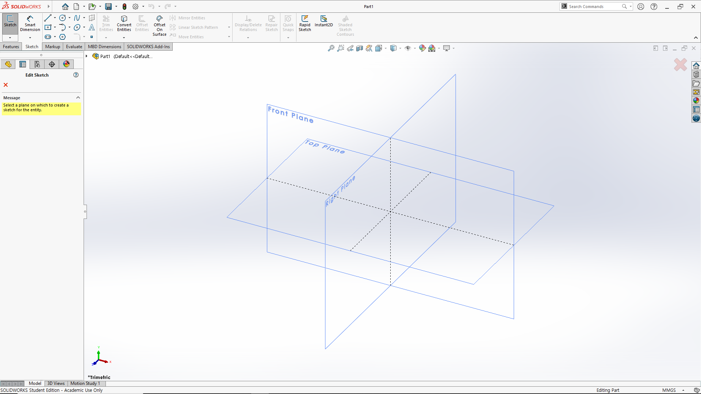Toggle Instant2D on or off
This screenshot has width=701, height=394.
click(323, 21)
